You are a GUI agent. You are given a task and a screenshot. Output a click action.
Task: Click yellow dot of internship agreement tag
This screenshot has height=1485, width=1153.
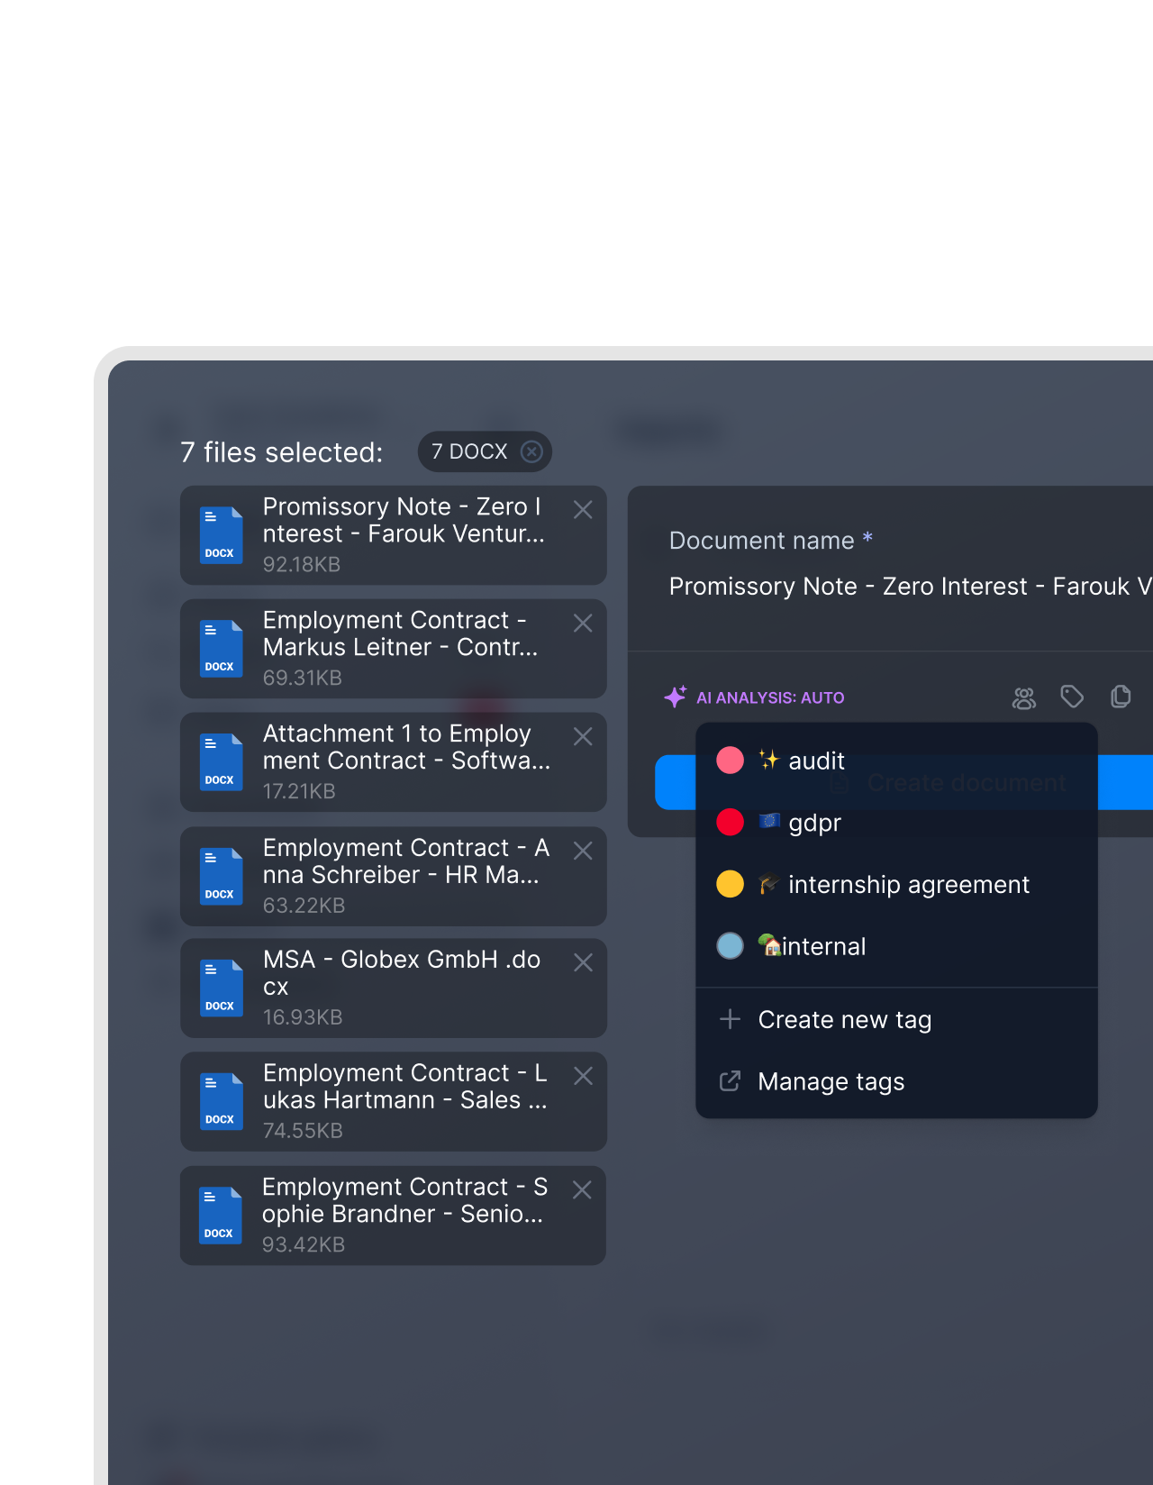[730, 885]
